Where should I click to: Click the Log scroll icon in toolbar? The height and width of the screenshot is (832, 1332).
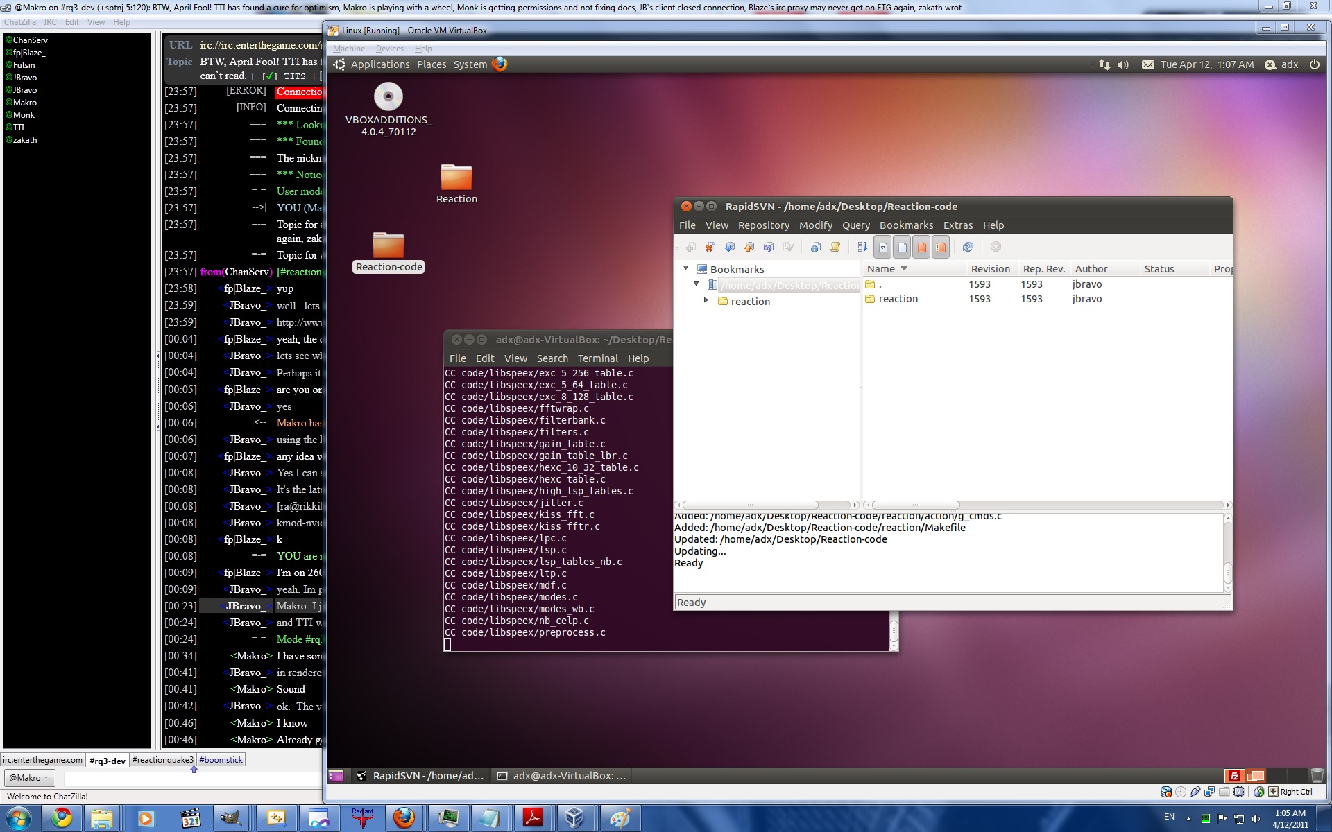click(835, 247)
